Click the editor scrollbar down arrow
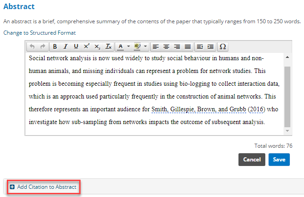This screenshot has width=304, height=197. pos(287,131)
